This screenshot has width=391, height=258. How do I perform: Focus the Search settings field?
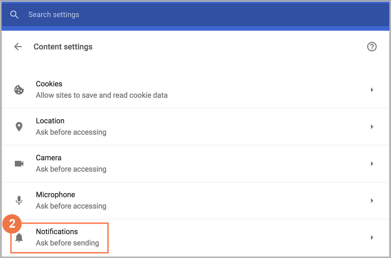click(x=171, y=14)
